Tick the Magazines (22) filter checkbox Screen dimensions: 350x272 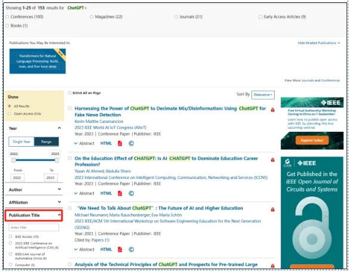(x=91, y=17)
